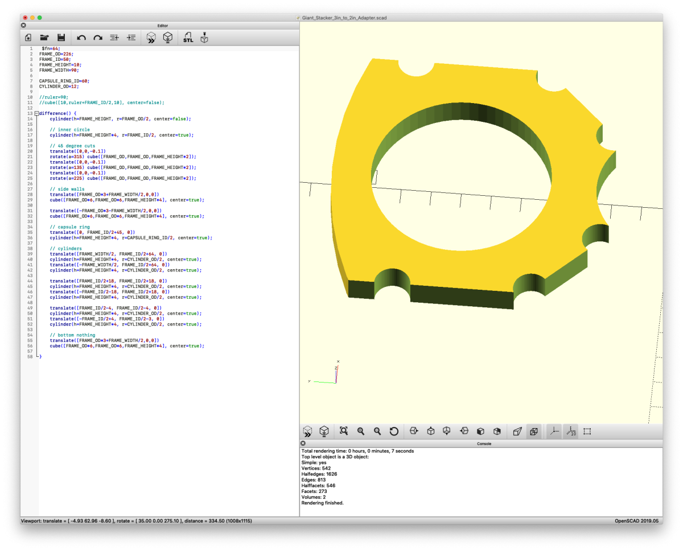This screenshot has height=551, width=683.
Task: Place cursor on '// capsule ring' comment
Action: click(69, 227)
